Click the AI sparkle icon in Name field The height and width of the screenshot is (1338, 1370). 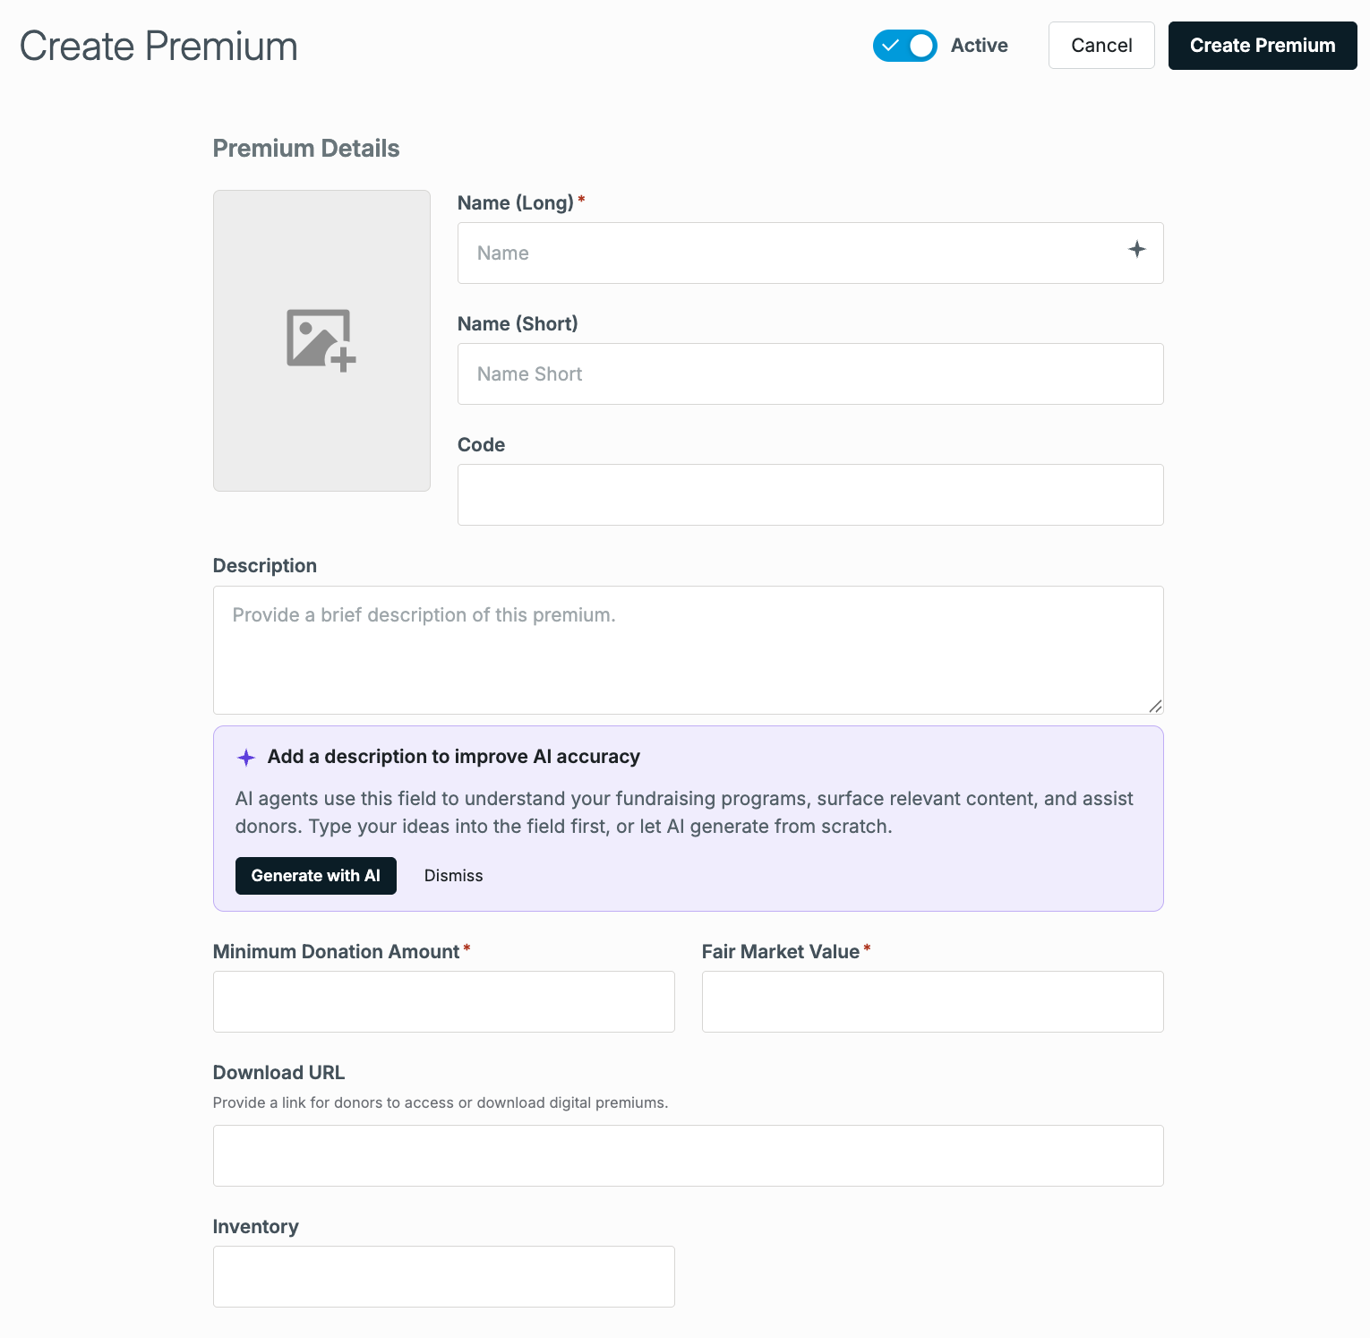(1136, 250)
